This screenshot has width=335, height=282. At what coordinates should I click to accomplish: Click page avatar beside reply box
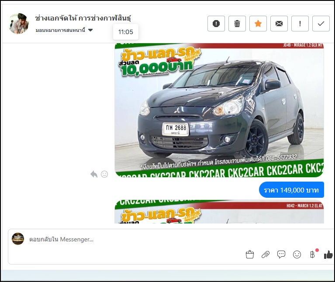pyautogui.click(x=18, y=239)
